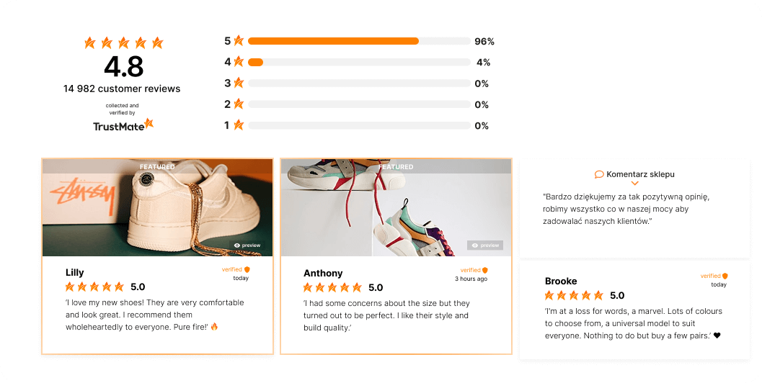Click Anthony's five-star 5.0 rating

[x=343, y=287]
